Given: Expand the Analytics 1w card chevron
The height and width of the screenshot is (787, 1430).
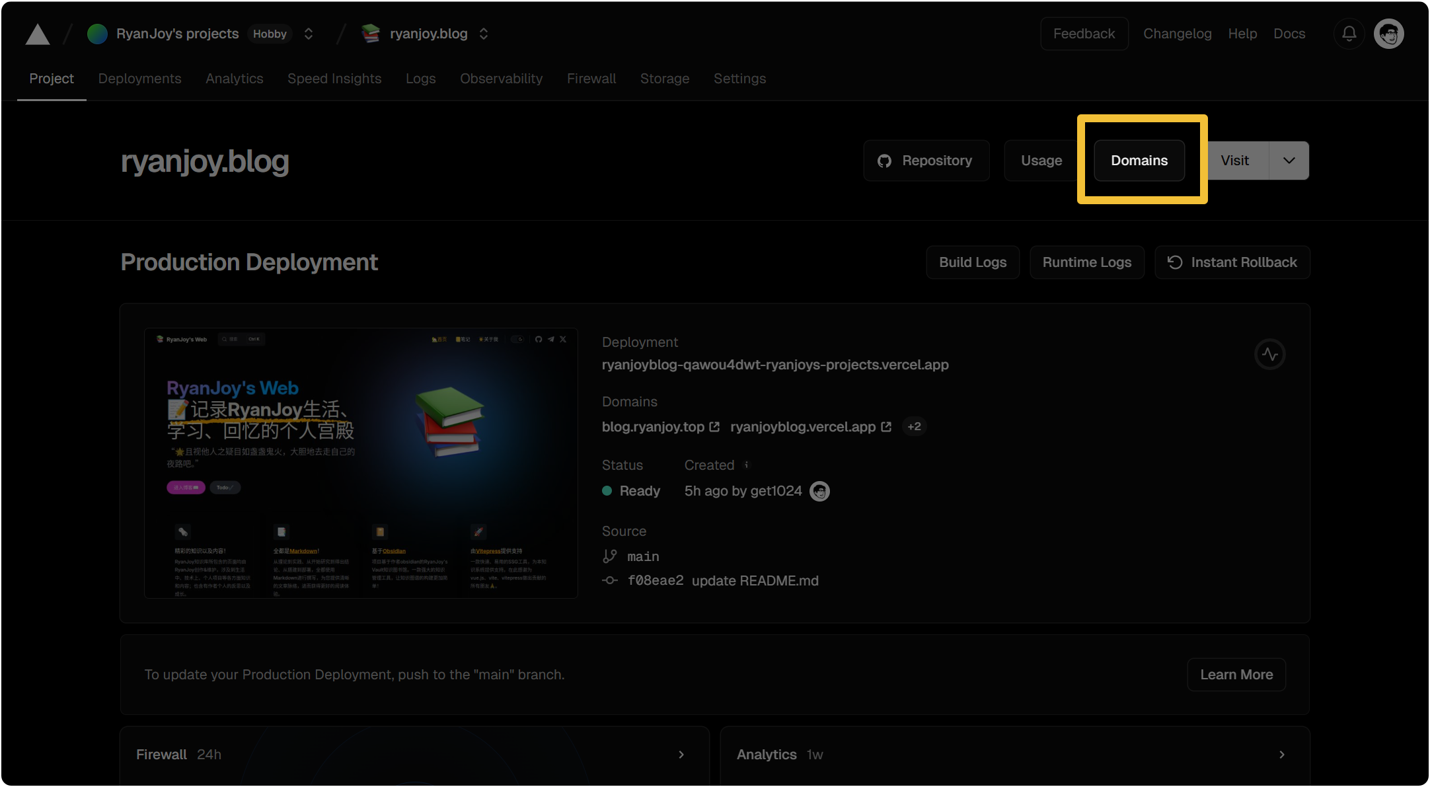Looking at the screenshot, I should point(1281,755).
